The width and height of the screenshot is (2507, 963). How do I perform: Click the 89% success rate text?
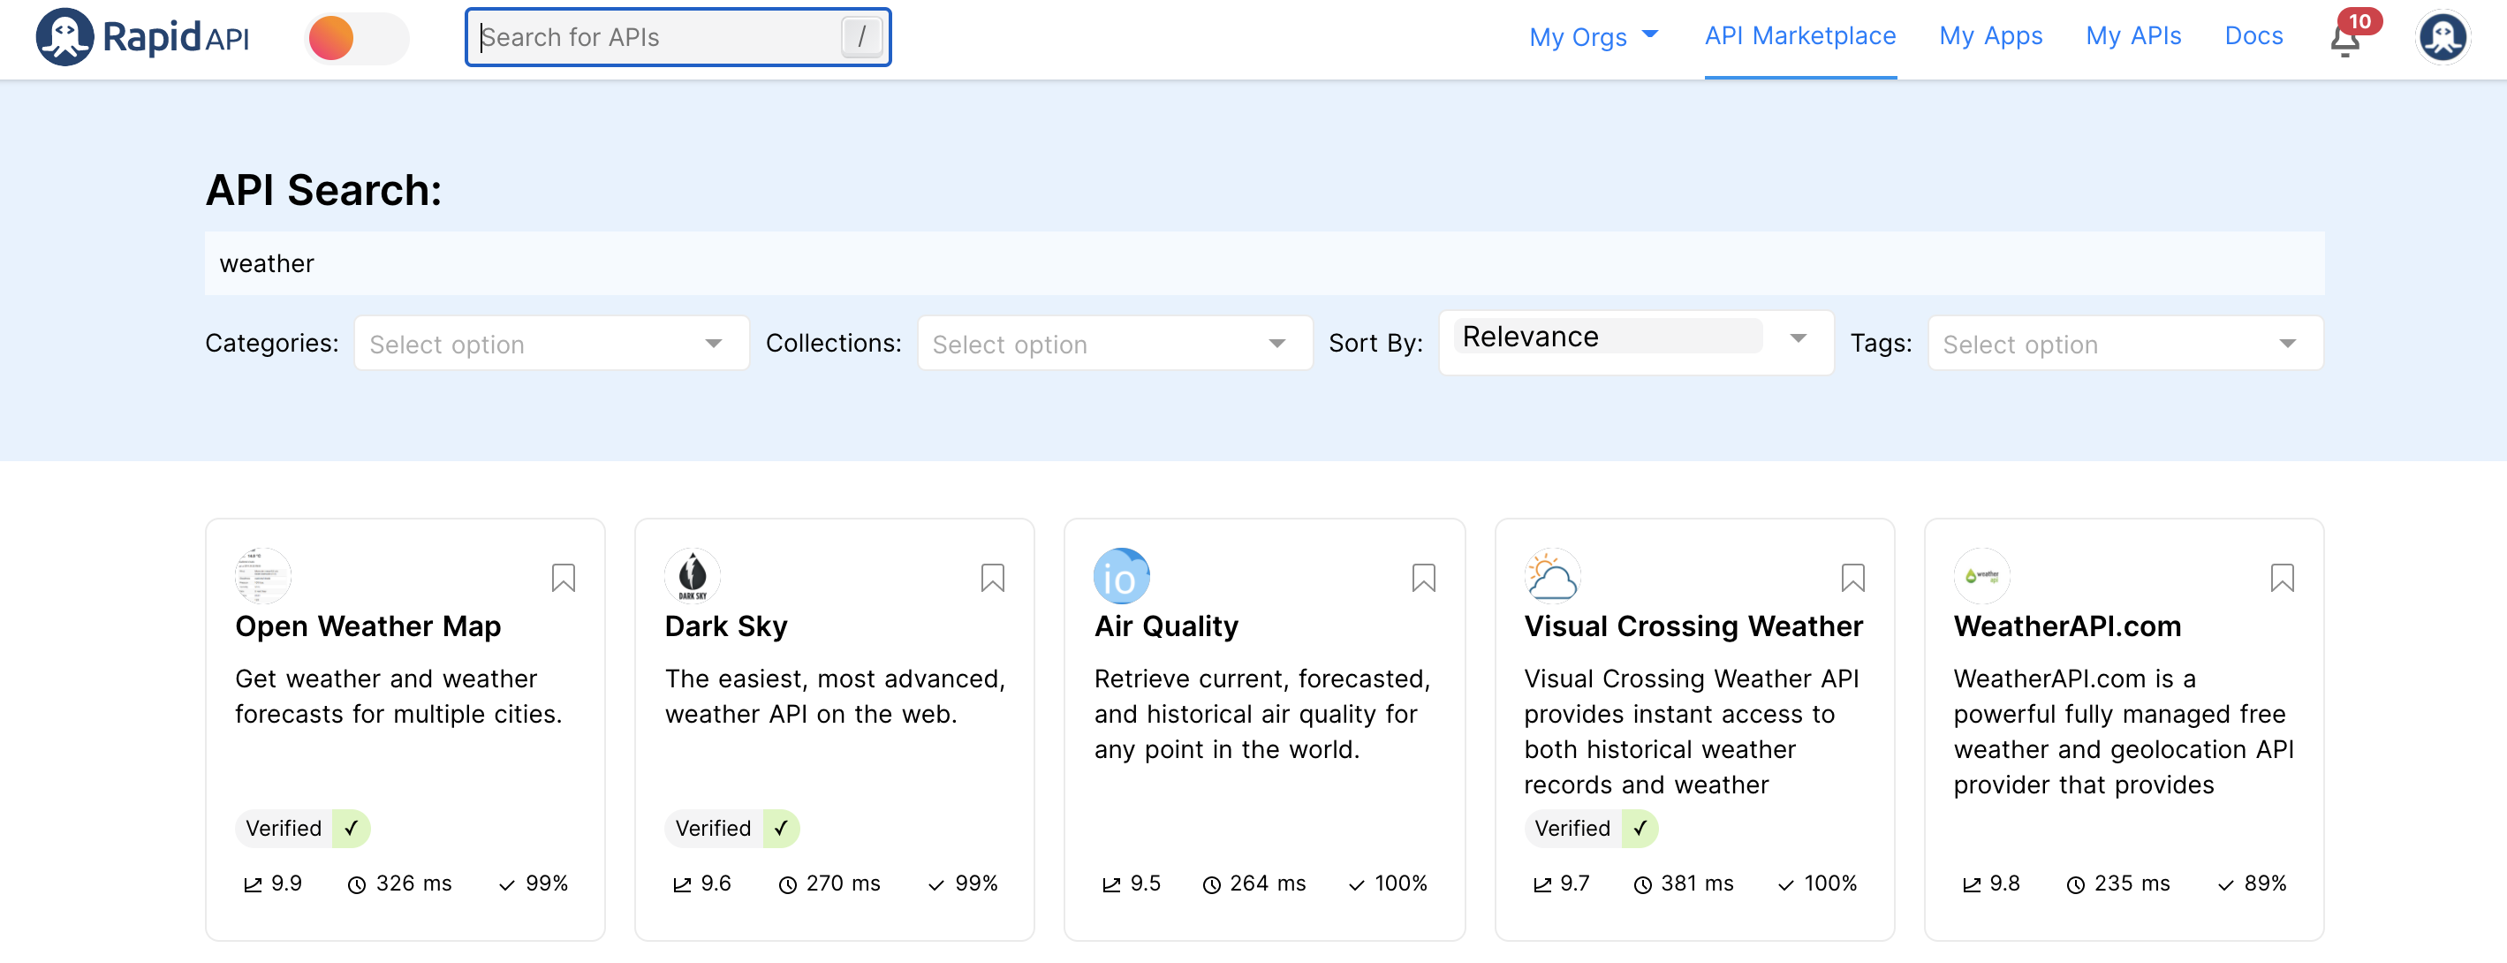[x=2265, y=883]
